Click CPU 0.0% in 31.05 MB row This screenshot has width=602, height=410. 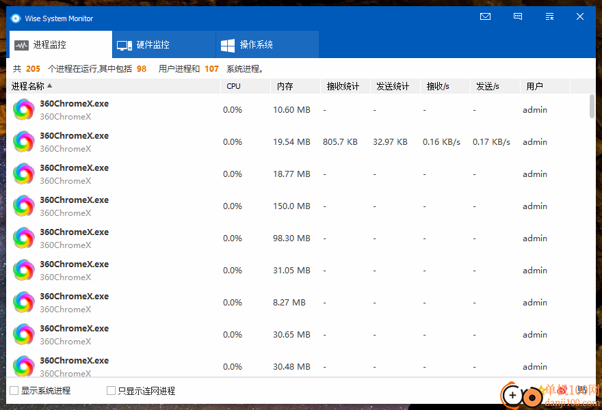coord(233,271)
